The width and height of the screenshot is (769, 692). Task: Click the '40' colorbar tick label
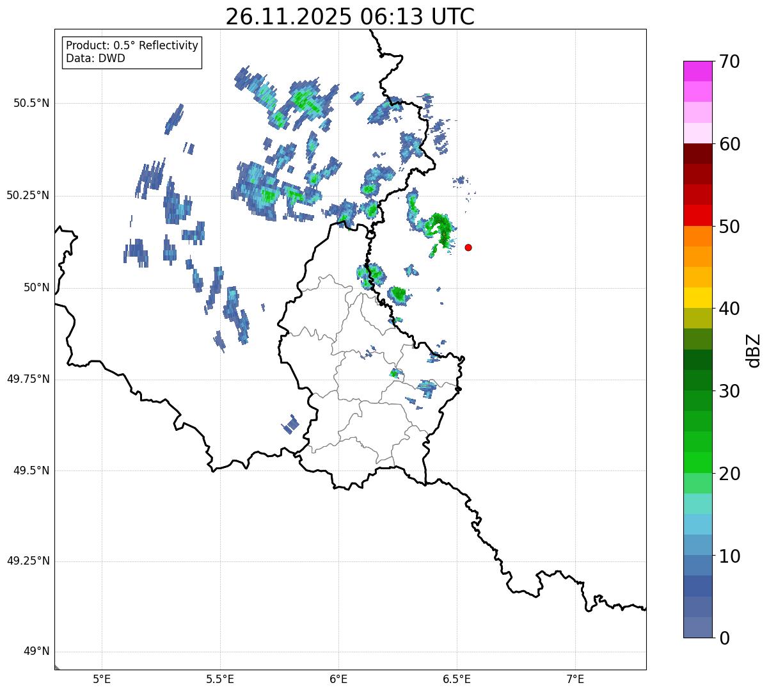[x=729, y=309]
